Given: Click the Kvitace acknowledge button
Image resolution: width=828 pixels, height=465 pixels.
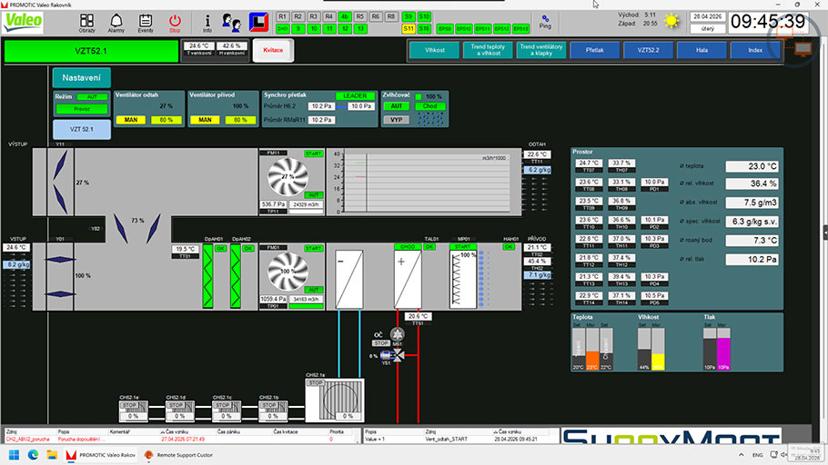Looking at the screenshot, I should coord(273,51).
